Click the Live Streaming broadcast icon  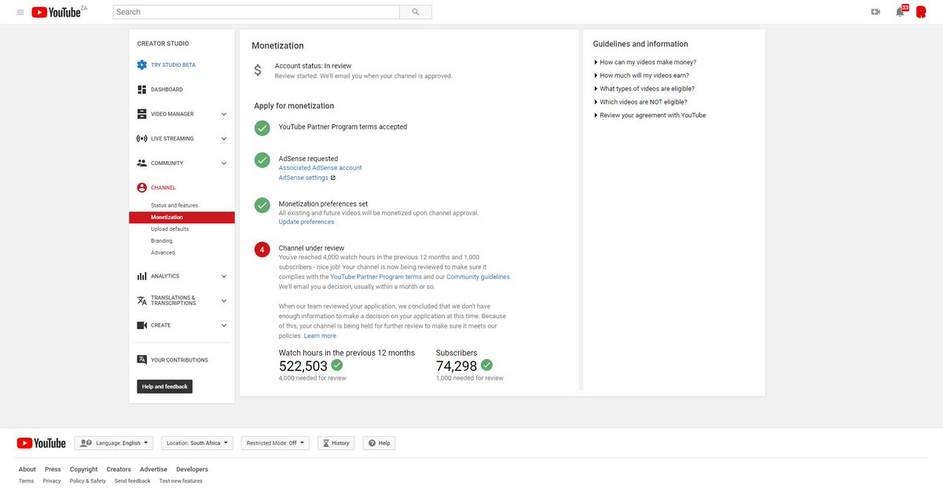pyautogui.click(x=141, y=138)
